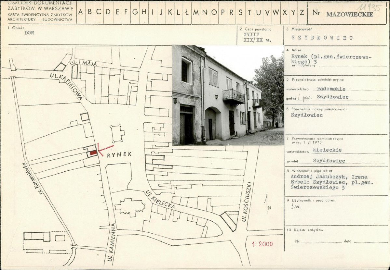Click the MAZOWIECKIE stamp in the header
The width and height of the screenshot is (390, 270).
click(350, 14)
